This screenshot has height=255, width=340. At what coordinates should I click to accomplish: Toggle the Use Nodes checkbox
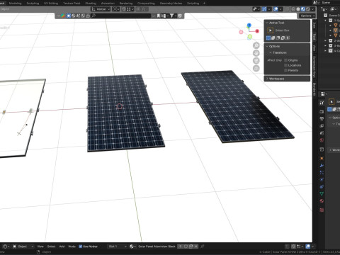click(x=80, y=246)
